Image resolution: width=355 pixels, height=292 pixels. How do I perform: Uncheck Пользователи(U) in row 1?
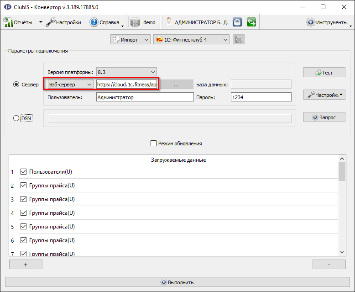[24, 172]
